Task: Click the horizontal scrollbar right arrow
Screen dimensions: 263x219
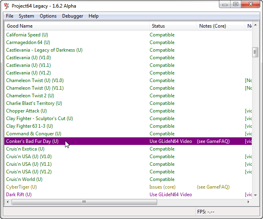Action: tap(249, 202)
